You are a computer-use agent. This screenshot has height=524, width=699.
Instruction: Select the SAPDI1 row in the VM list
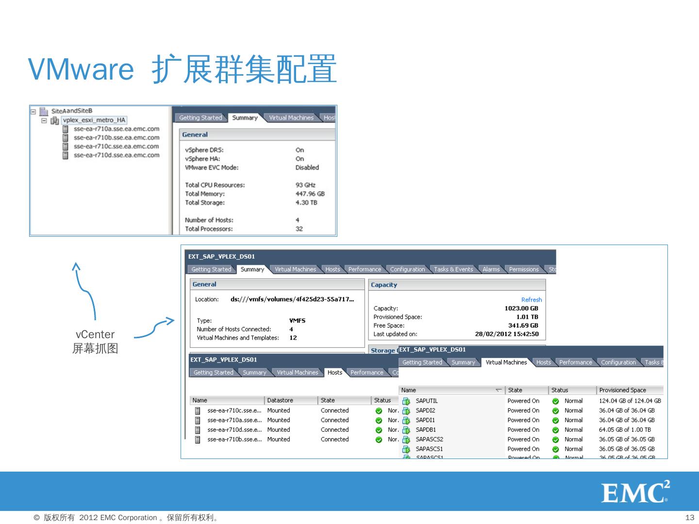[426, 420]
